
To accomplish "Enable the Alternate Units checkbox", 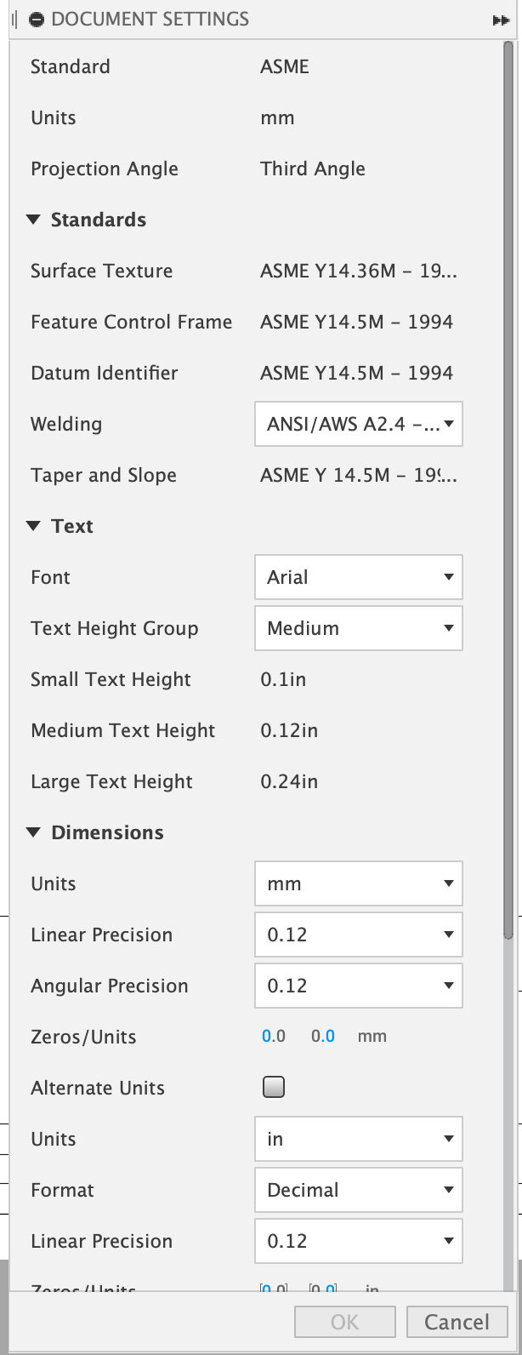I will (273, 1088).
